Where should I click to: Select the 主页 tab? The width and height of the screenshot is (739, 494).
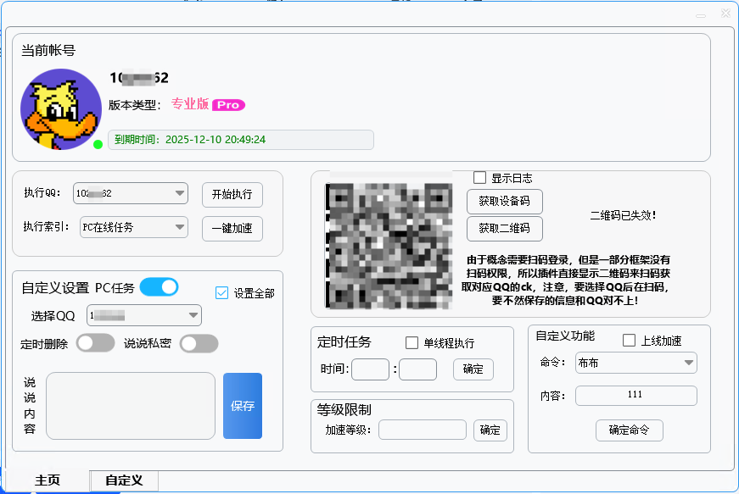[x=48, y=480]
